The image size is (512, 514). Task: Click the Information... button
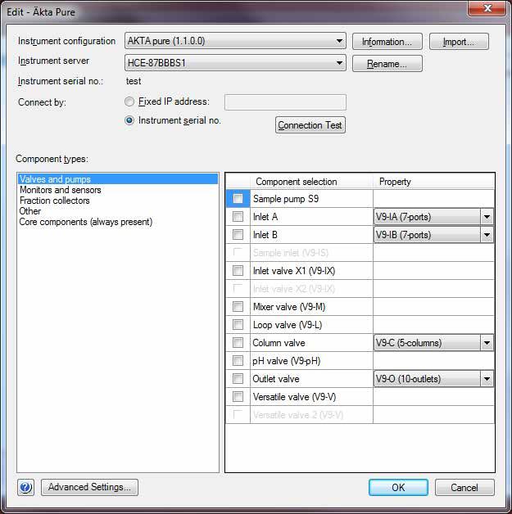(x=387, y=42)
